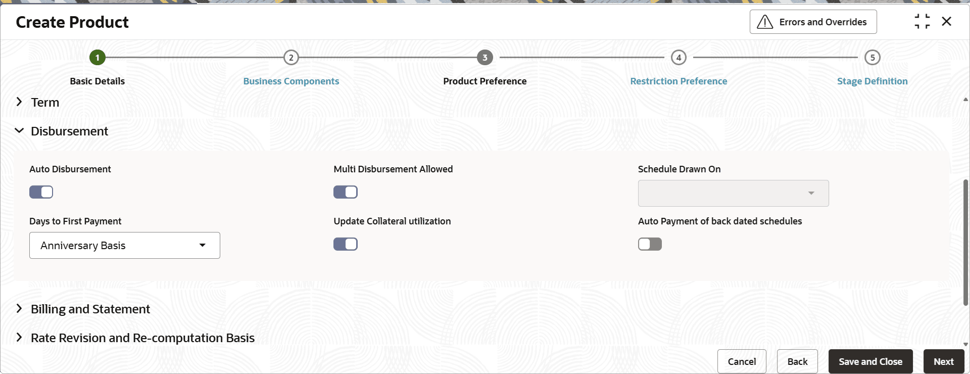Turn off Update Collateral utilization switch
This screenshot has width=970, height=374.
pos(346,244)
